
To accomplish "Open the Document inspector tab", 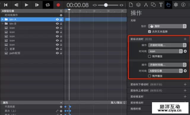I will [x=131, y=5].
